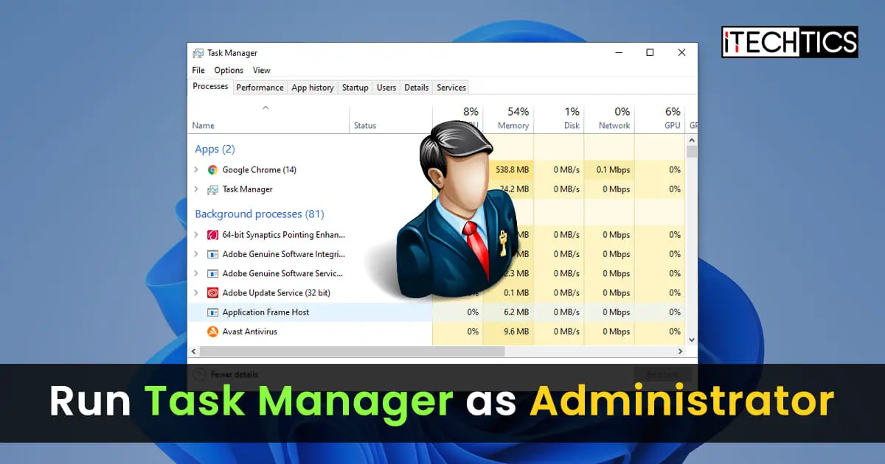Click the Adobe Genuine Software Service icon
This screenshot has width=885, height=464.
click(212, 273)
